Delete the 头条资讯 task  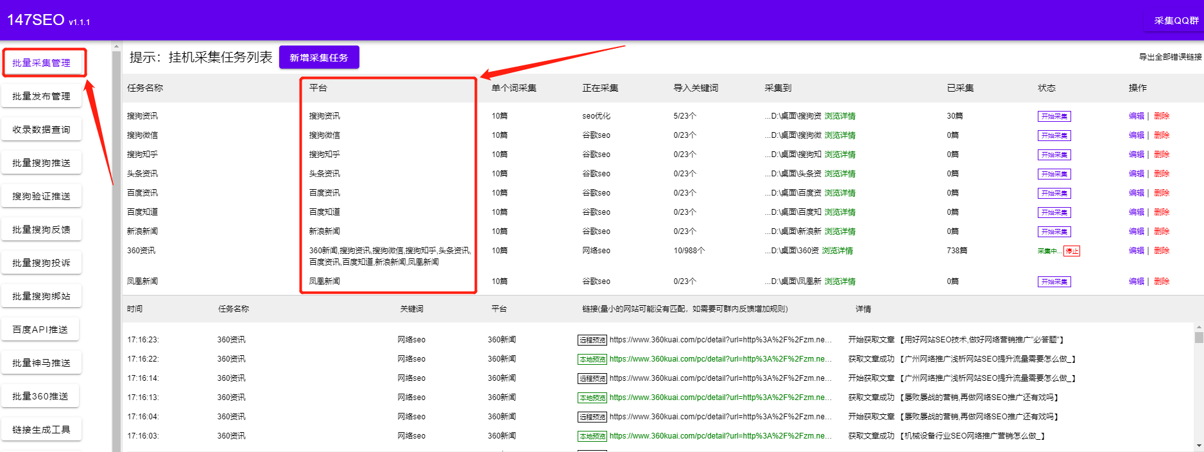[x=1162, y=174]
